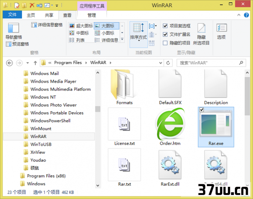
Task: Select the Youdao folder
Action: (35, 160)
